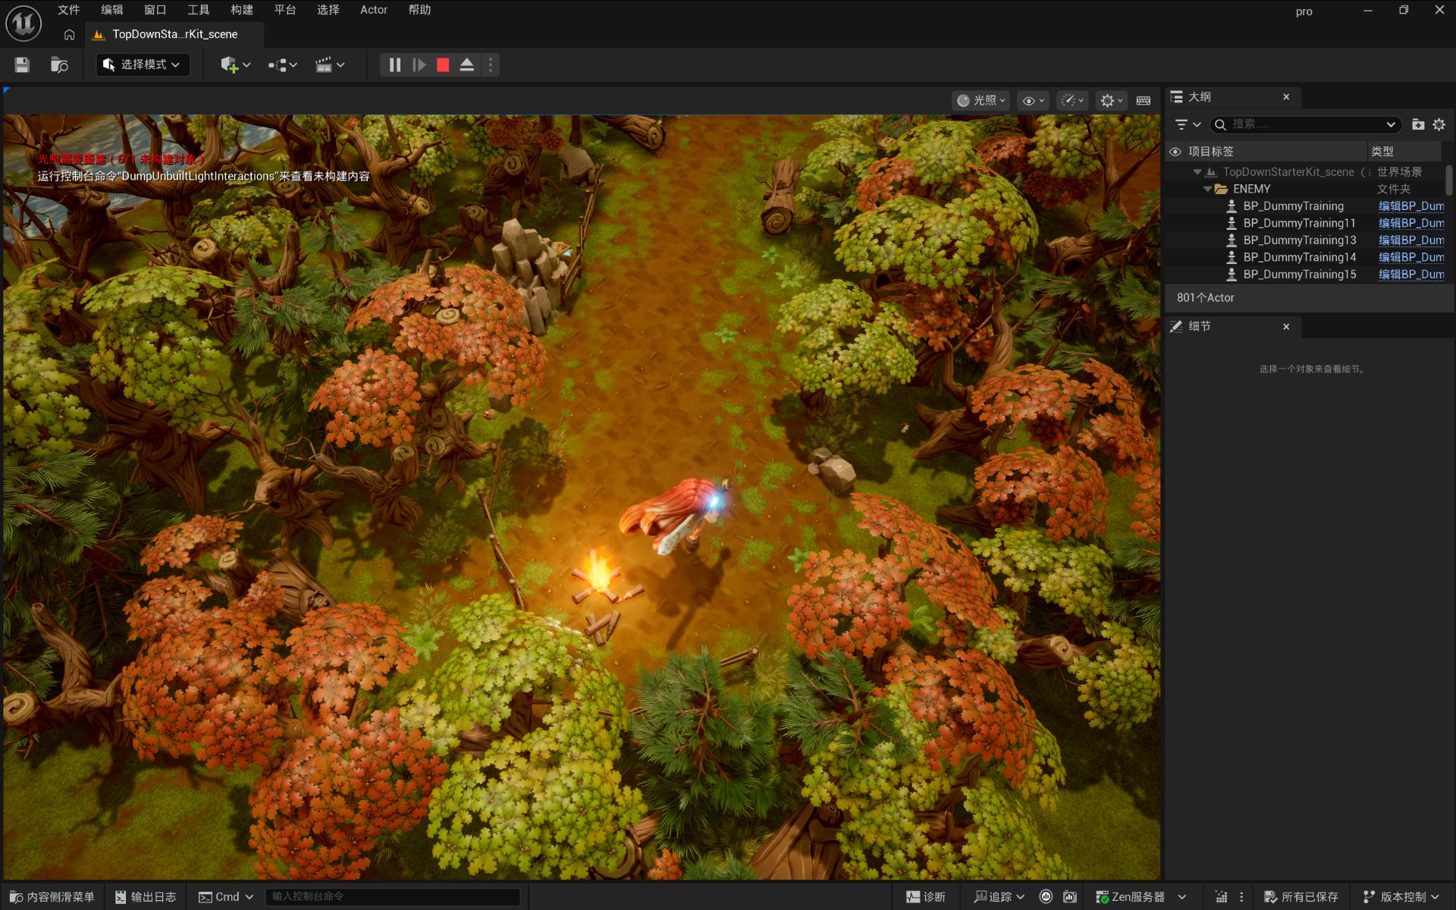The image size is (1456, 910).
Task: Click the circular icon right of 追踪
Action: coord(1046,896)
